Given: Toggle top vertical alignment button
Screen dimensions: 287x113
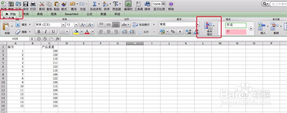Looking at the screenshot, I should point(101,25).
